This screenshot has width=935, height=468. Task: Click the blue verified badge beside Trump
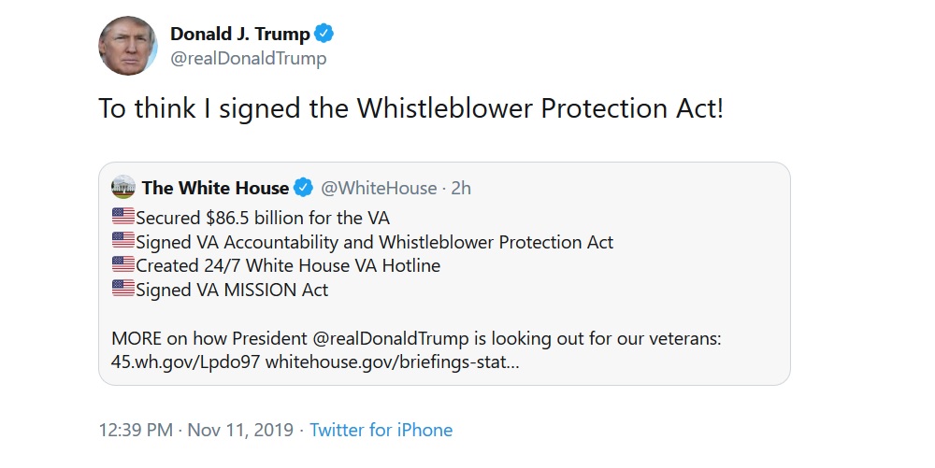click(324, 34)
